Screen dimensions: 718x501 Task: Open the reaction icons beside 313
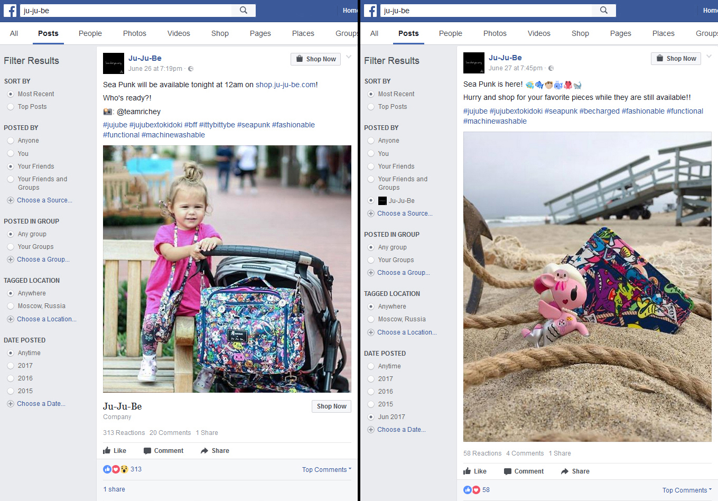point(116,469)
